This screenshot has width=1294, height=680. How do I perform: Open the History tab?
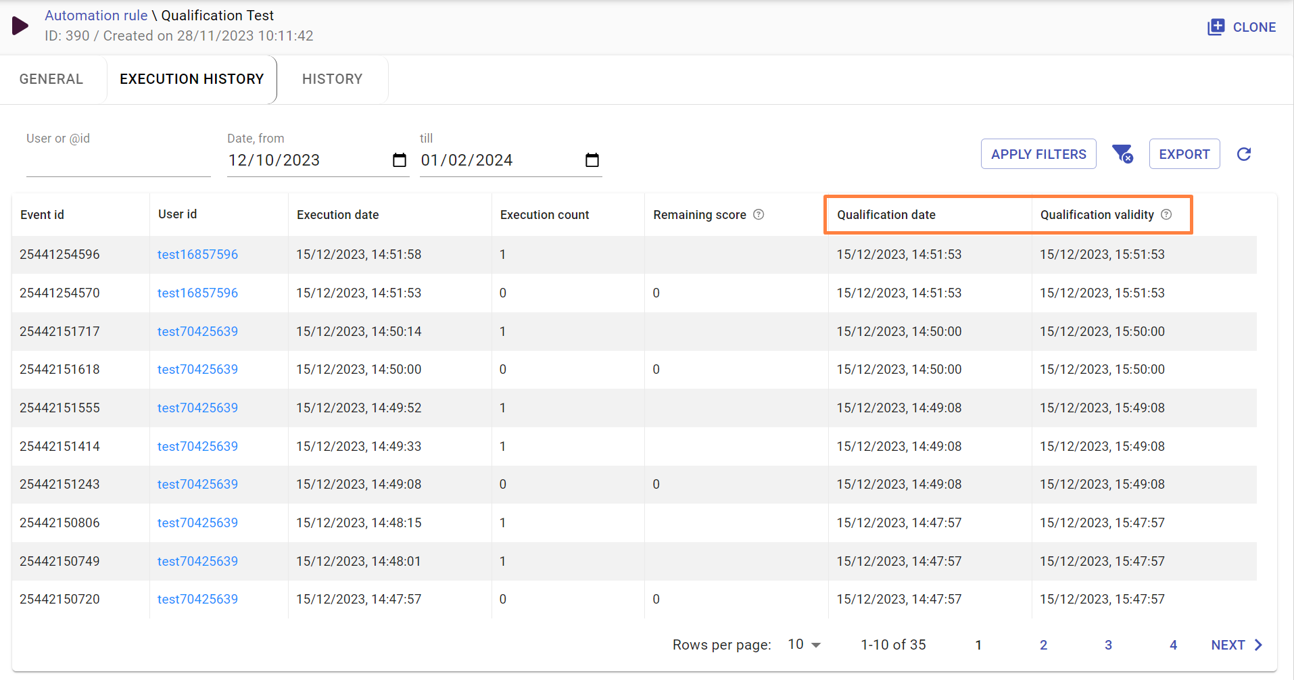click(x=332, y=79)
